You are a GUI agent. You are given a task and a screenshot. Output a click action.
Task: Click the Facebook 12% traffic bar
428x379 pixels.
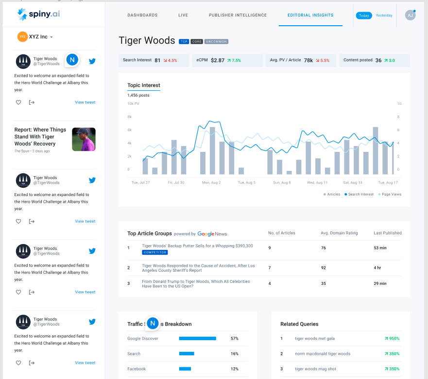185,369
